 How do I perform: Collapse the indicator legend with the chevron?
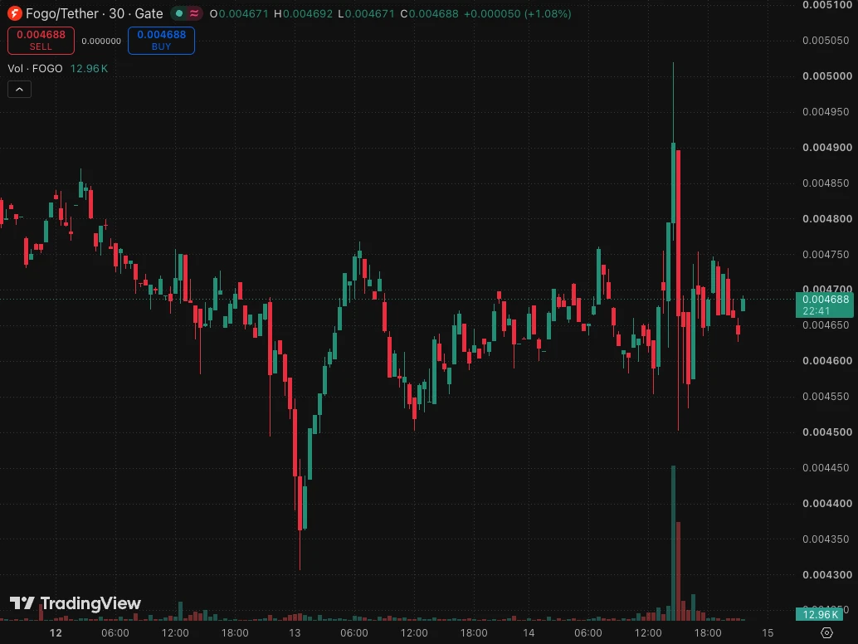pyautogui.click(x=19, y=89)
